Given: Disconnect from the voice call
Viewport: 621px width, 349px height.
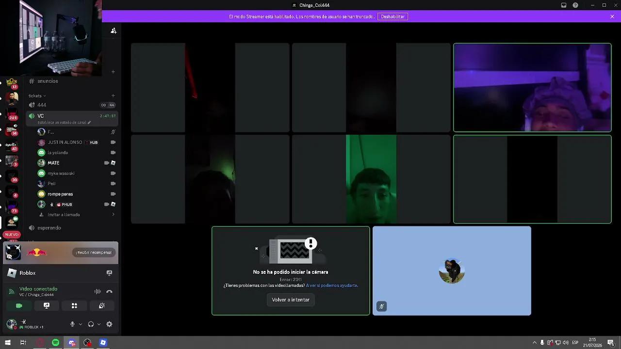Looking at the screenshot, I should (x=109, y=291).
